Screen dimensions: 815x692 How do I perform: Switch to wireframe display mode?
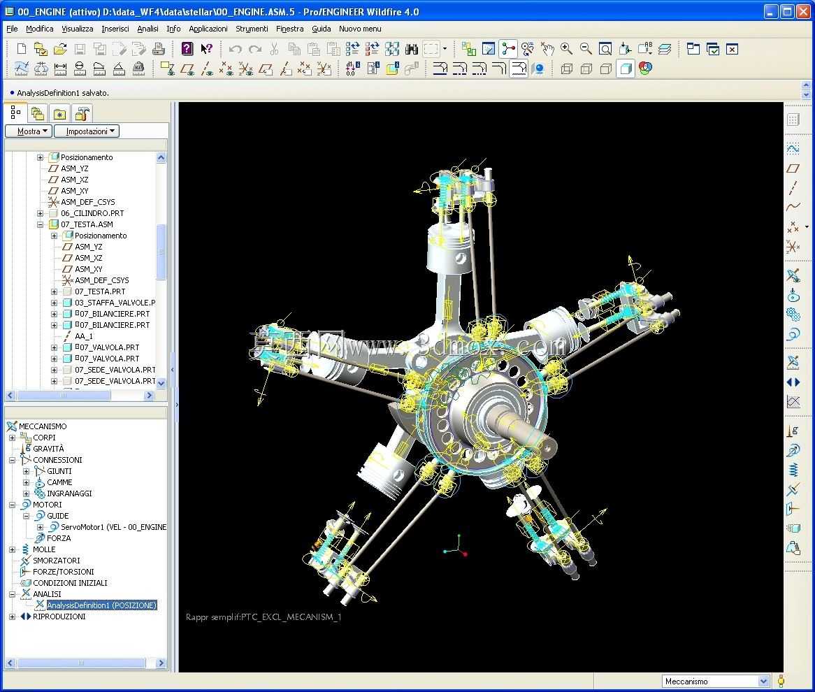coord(567,68)
